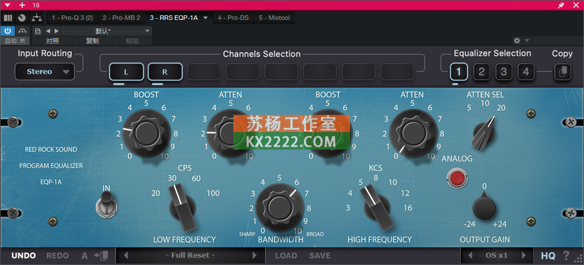Open the preset file document icon
The width and height of the screenshot is (584, 265).
pos(38,31)
